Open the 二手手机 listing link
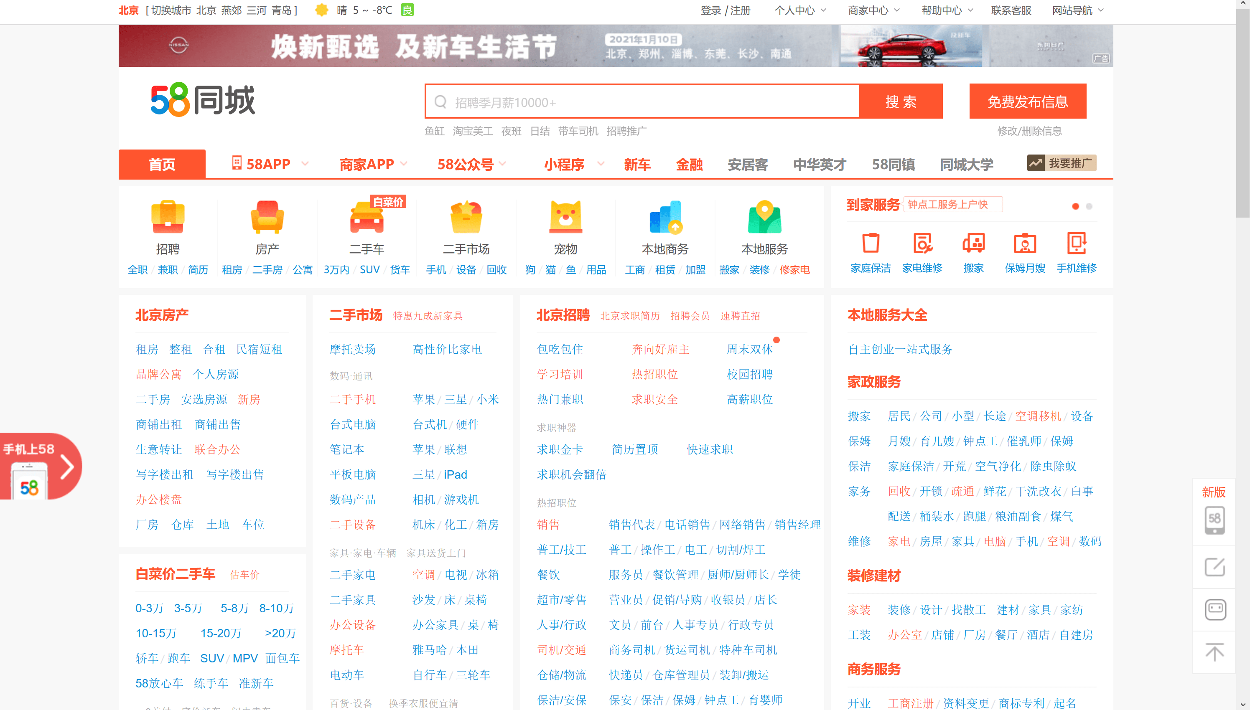 click(352, 399)
